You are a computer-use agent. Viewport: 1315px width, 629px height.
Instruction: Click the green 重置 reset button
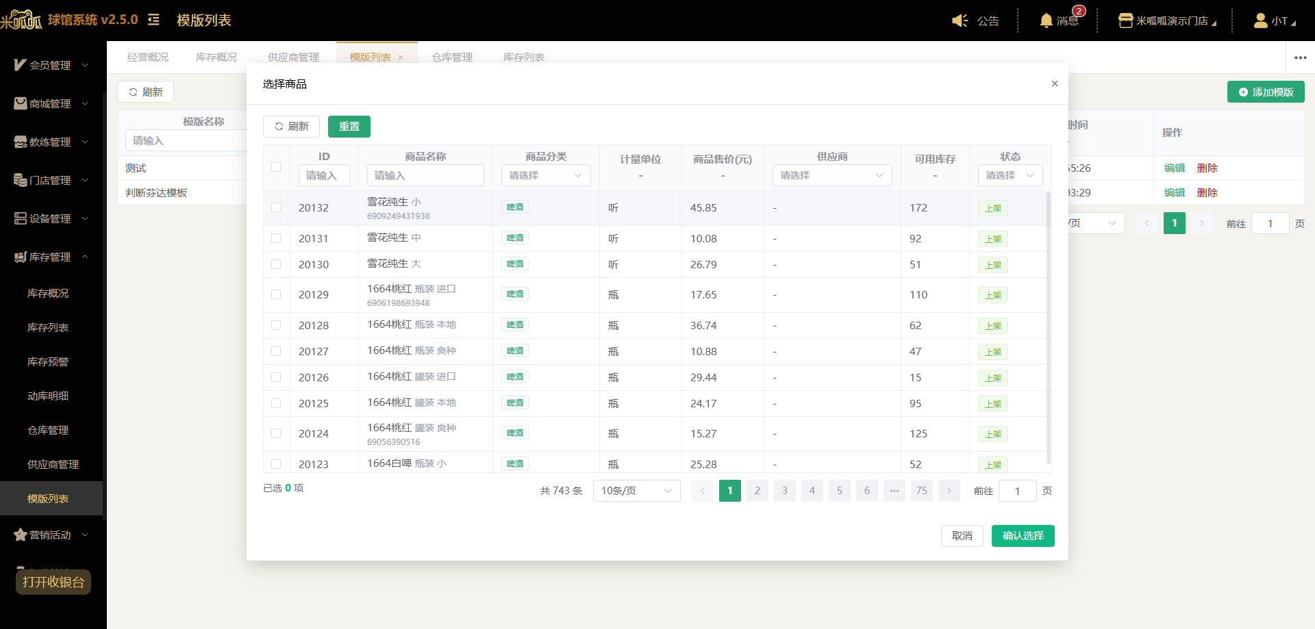(349, 127)
